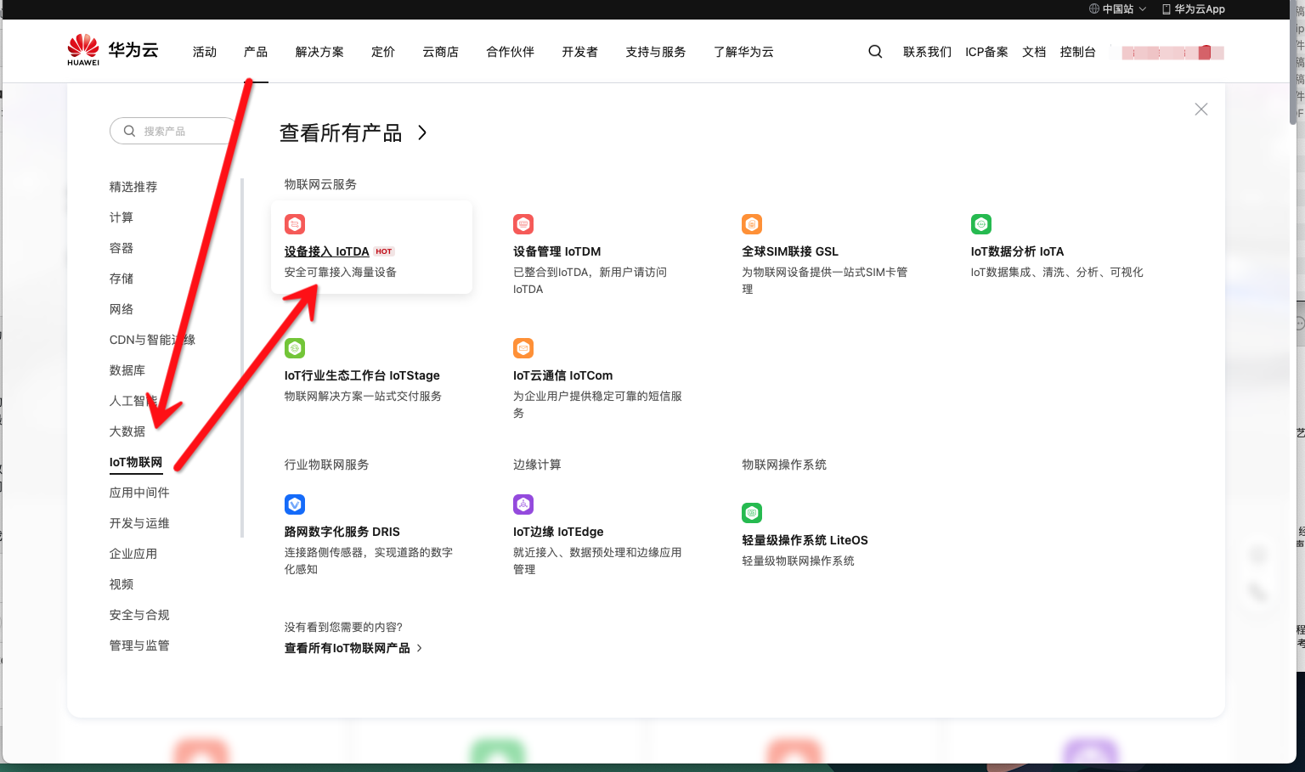Click the 华为云App link
This screenshot has width=1305, height=772.
(1200, 8)
